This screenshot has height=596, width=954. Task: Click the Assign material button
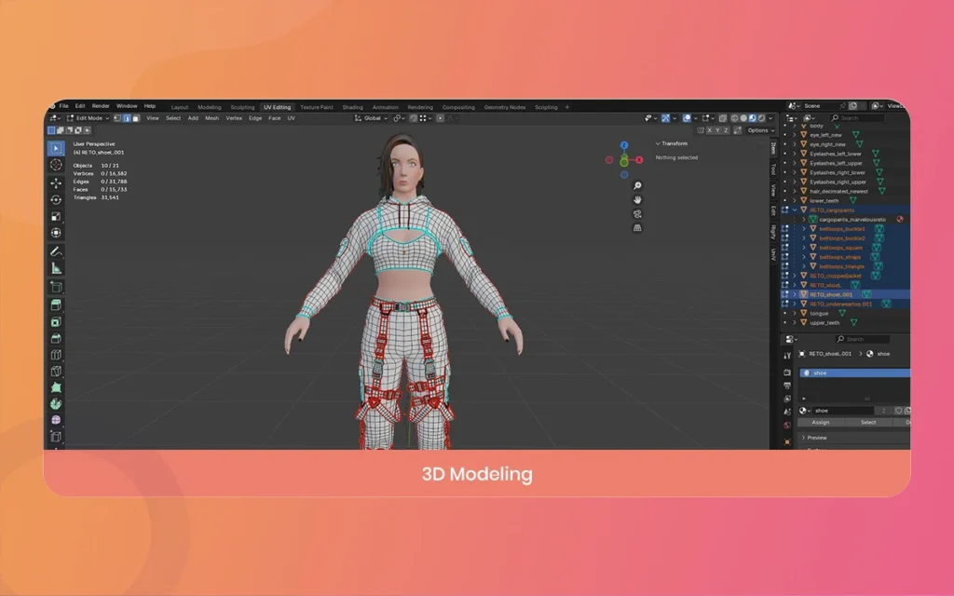point(820,422)
